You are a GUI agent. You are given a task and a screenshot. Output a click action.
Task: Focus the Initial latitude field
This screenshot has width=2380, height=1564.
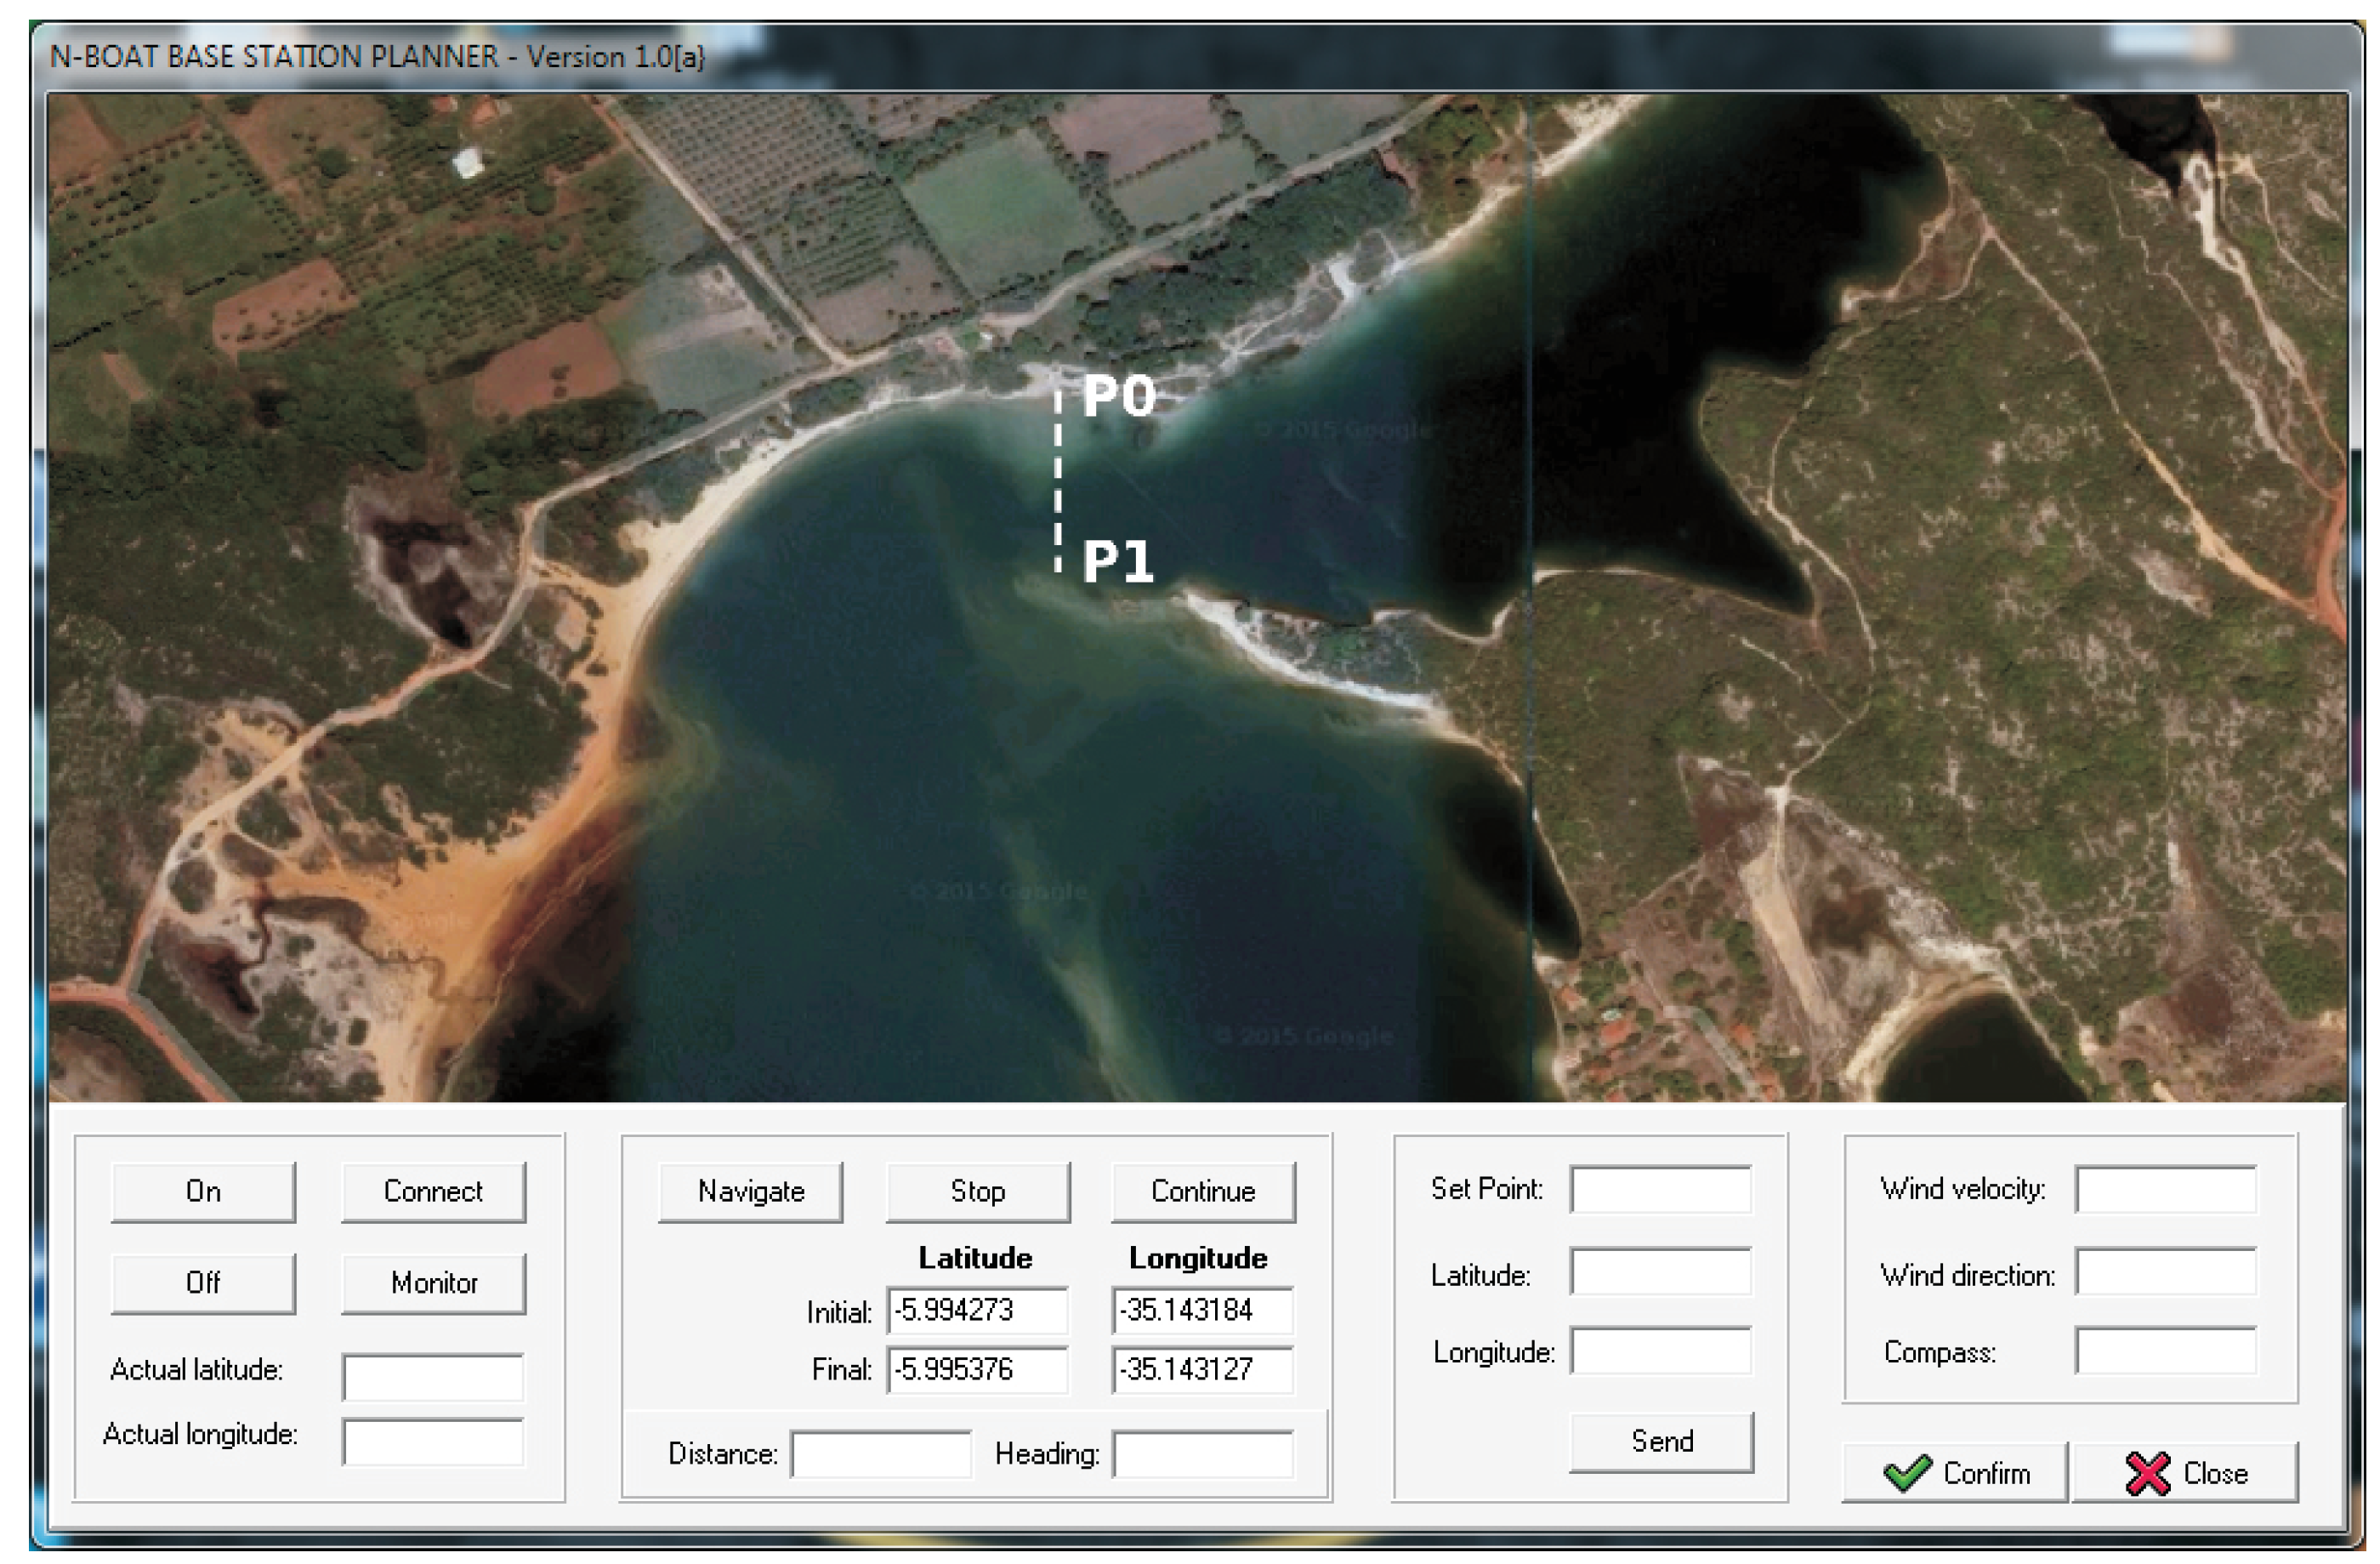(977, 1311)
